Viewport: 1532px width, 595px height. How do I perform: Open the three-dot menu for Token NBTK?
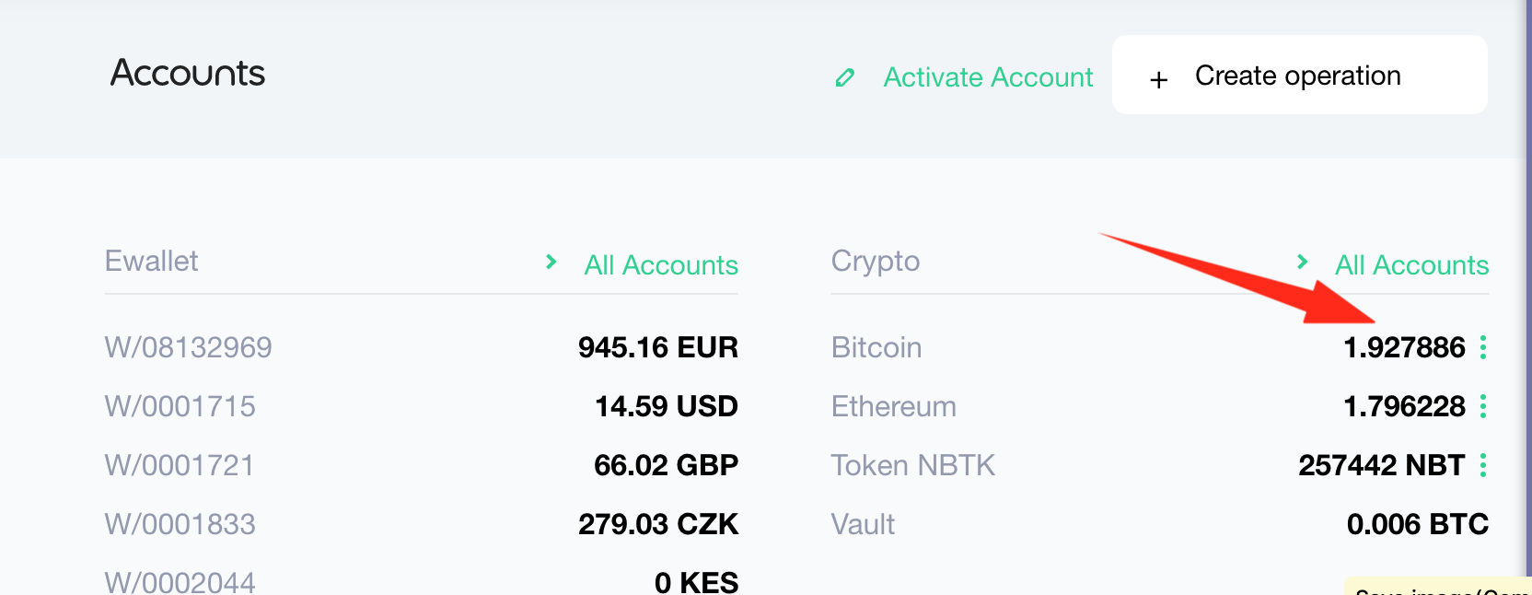pyautogui.click(x=1483, y=465)
